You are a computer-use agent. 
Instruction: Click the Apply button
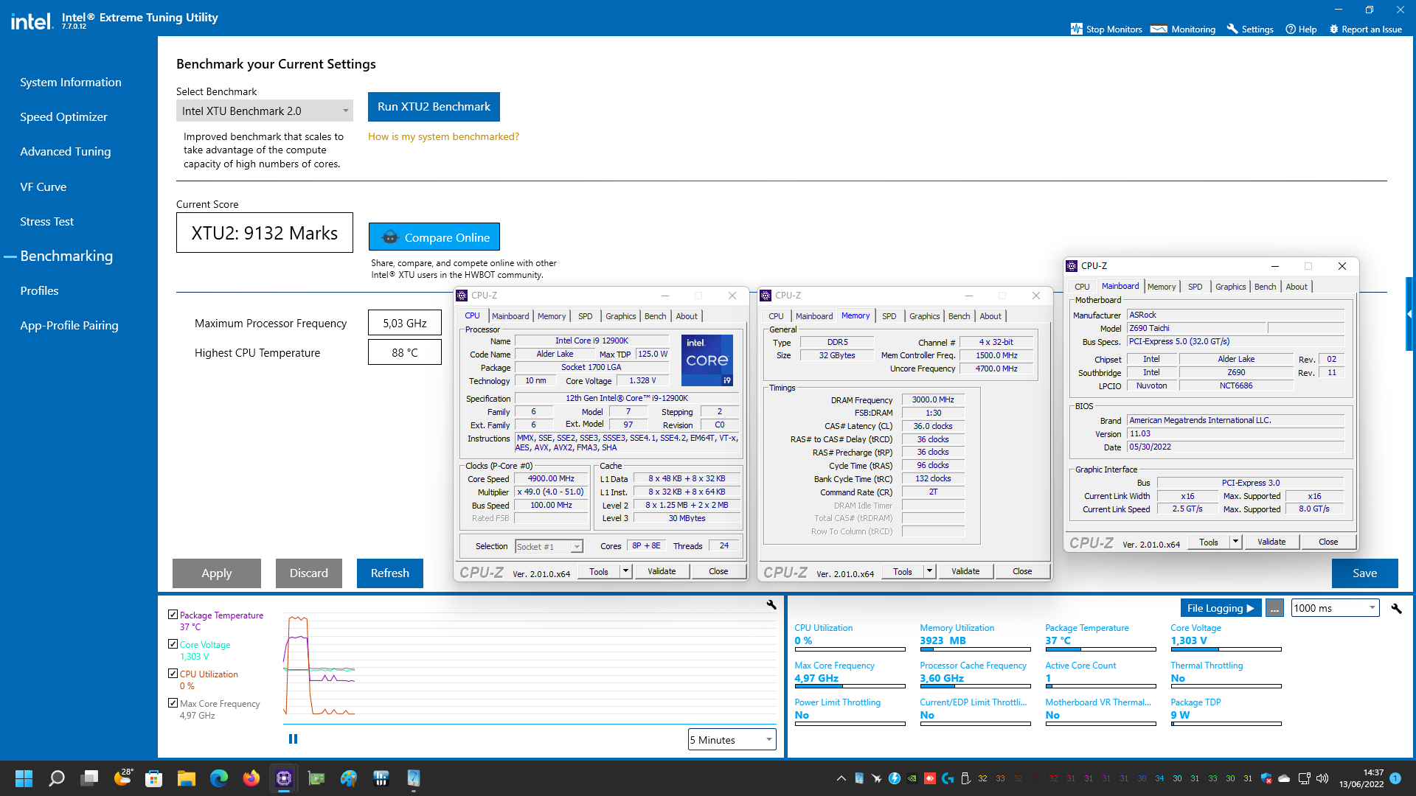point(217,573)
